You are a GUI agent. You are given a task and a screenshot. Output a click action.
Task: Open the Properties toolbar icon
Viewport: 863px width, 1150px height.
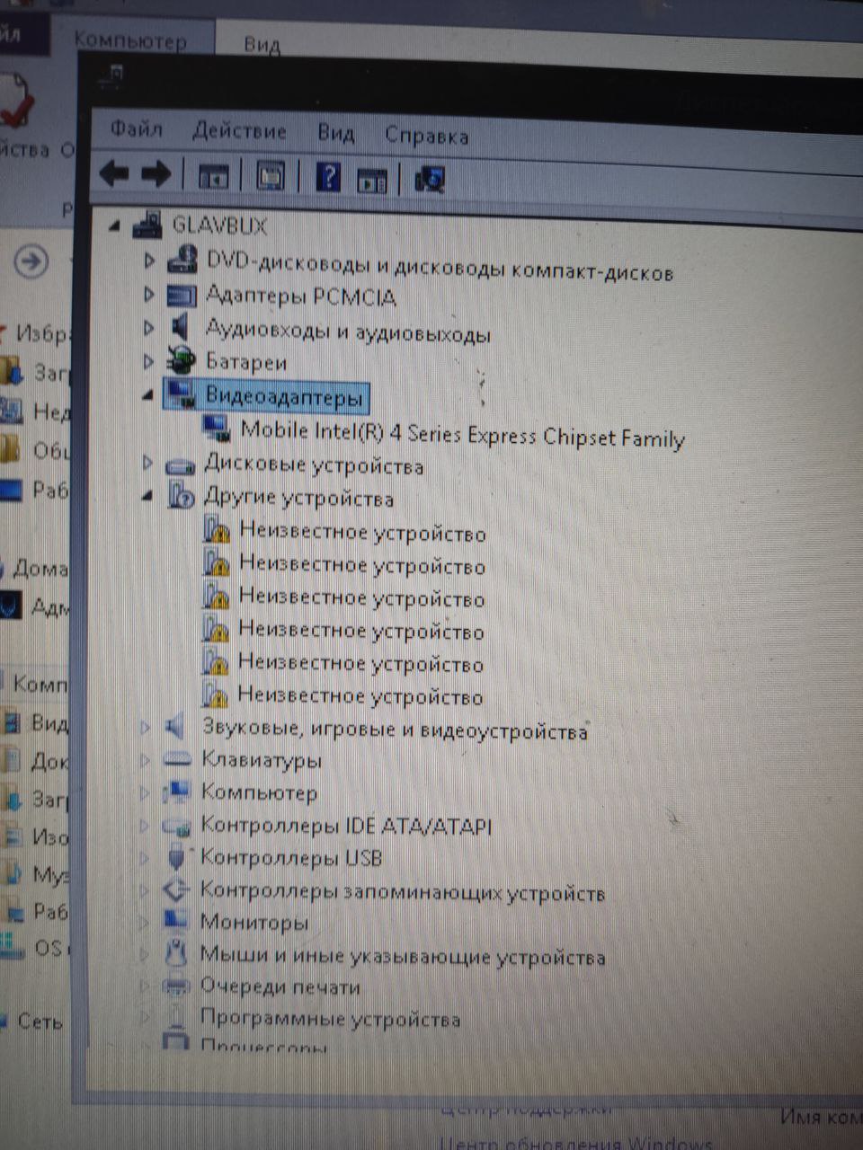pos(271,175)
